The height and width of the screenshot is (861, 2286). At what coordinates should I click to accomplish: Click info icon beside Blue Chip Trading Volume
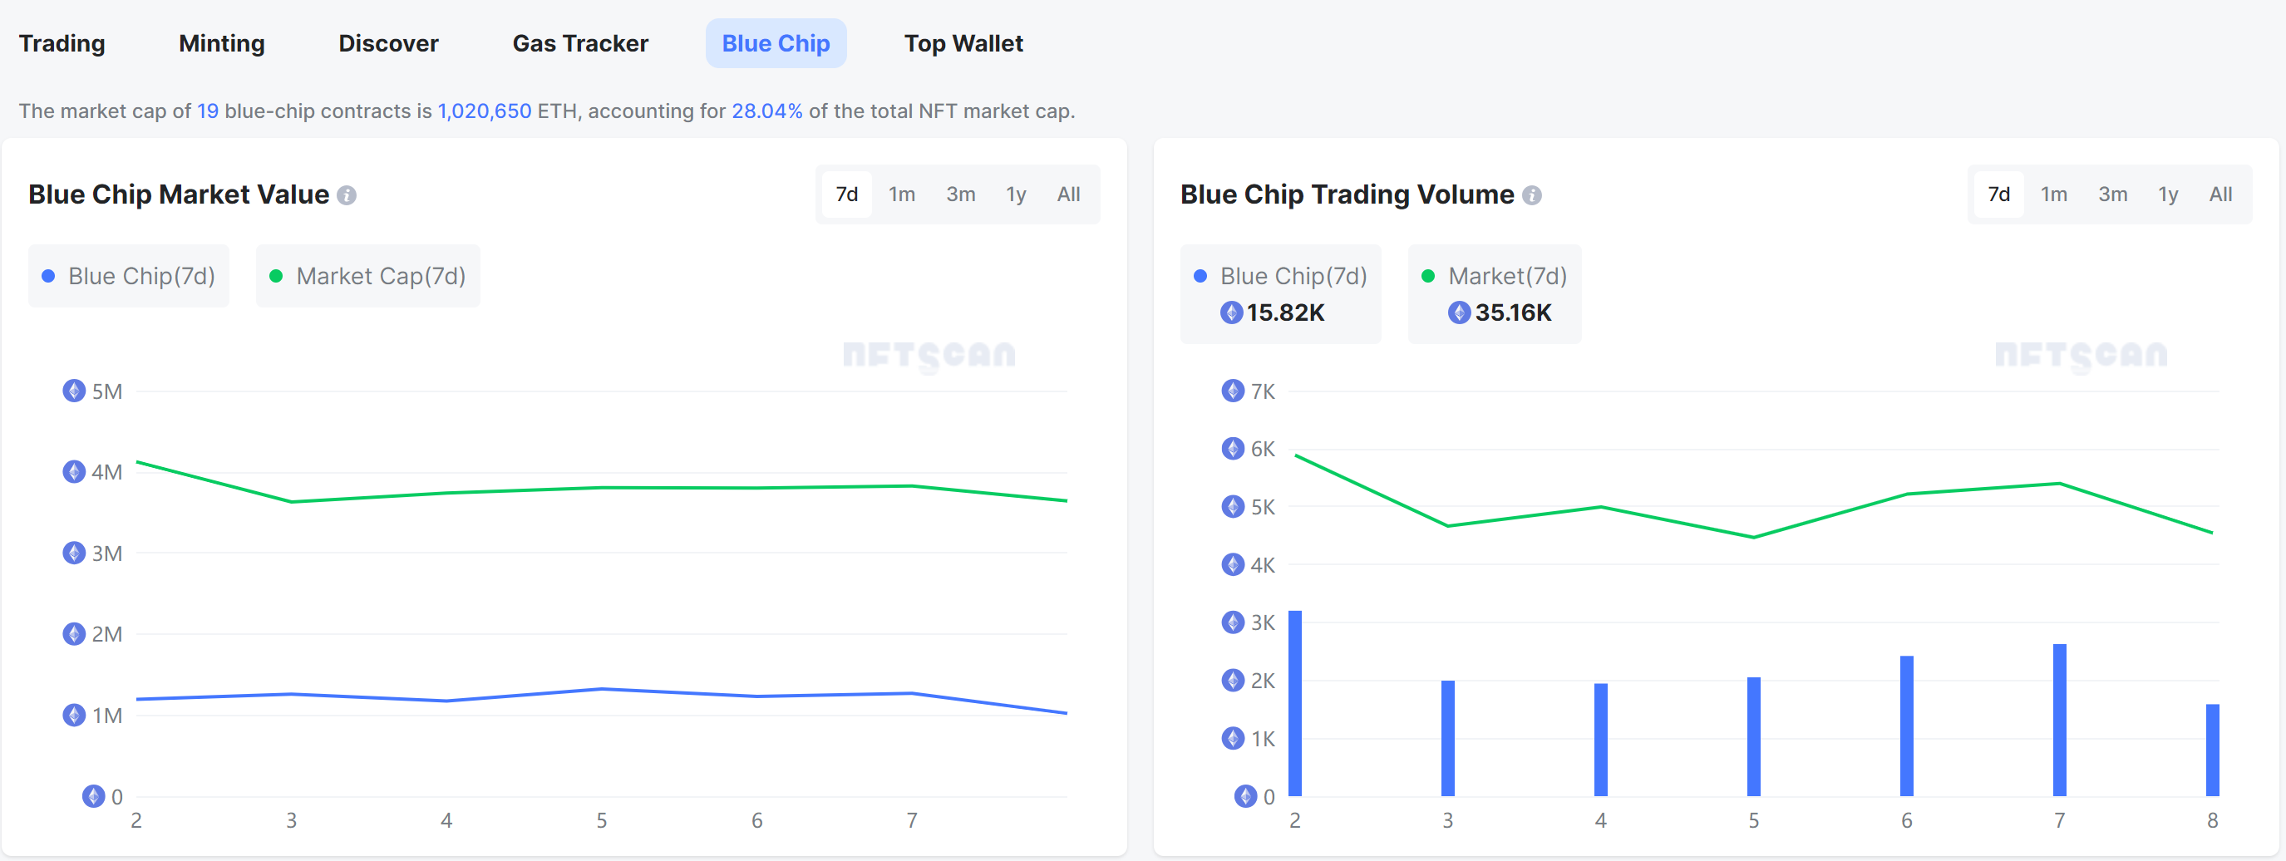tap(1532, 195)
